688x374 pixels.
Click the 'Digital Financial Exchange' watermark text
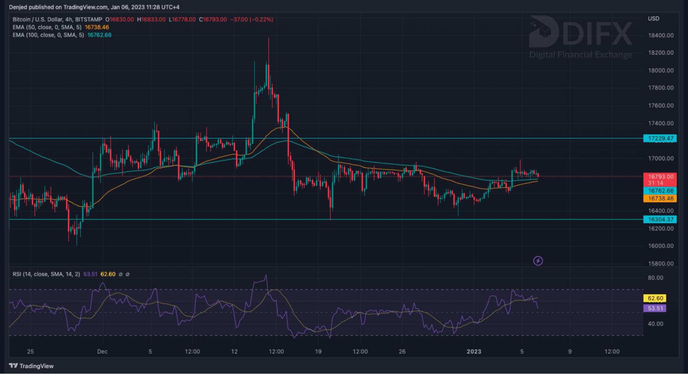pos(581,55)
